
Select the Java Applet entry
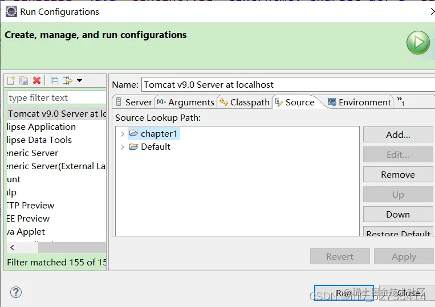point(26,232)
